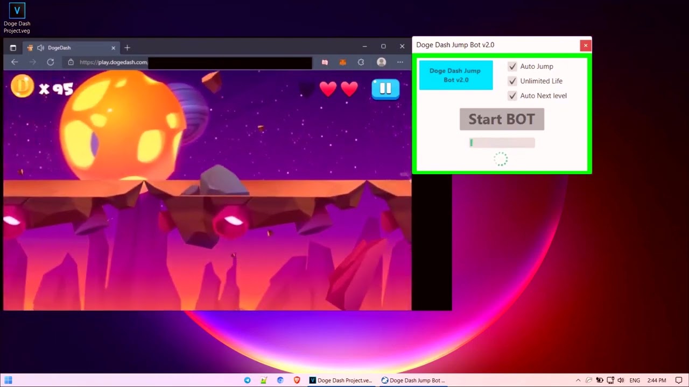Mute the DogeDash tab via speaker icon
This screenshot has height=387, width=689.
pos(40,48)
